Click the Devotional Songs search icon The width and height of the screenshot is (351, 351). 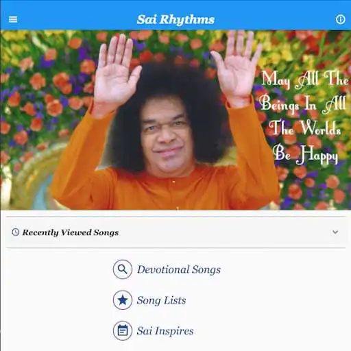coord(123,269)
